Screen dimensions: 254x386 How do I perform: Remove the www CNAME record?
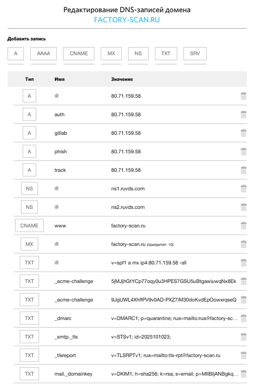click(x=243, y=225)
